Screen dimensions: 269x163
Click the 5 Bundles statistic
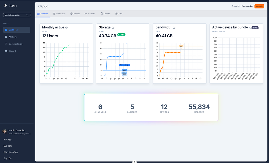click(132, 108)
